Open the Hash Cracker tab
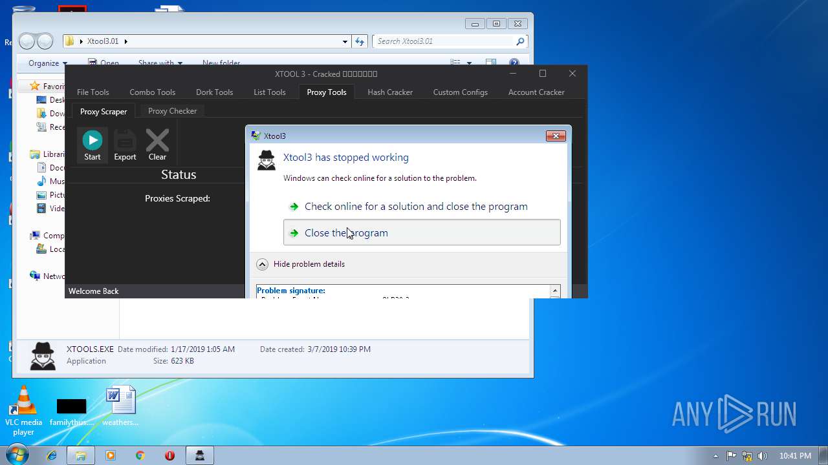The height and width of the screenshot is (465, 828). pos(390,92)
